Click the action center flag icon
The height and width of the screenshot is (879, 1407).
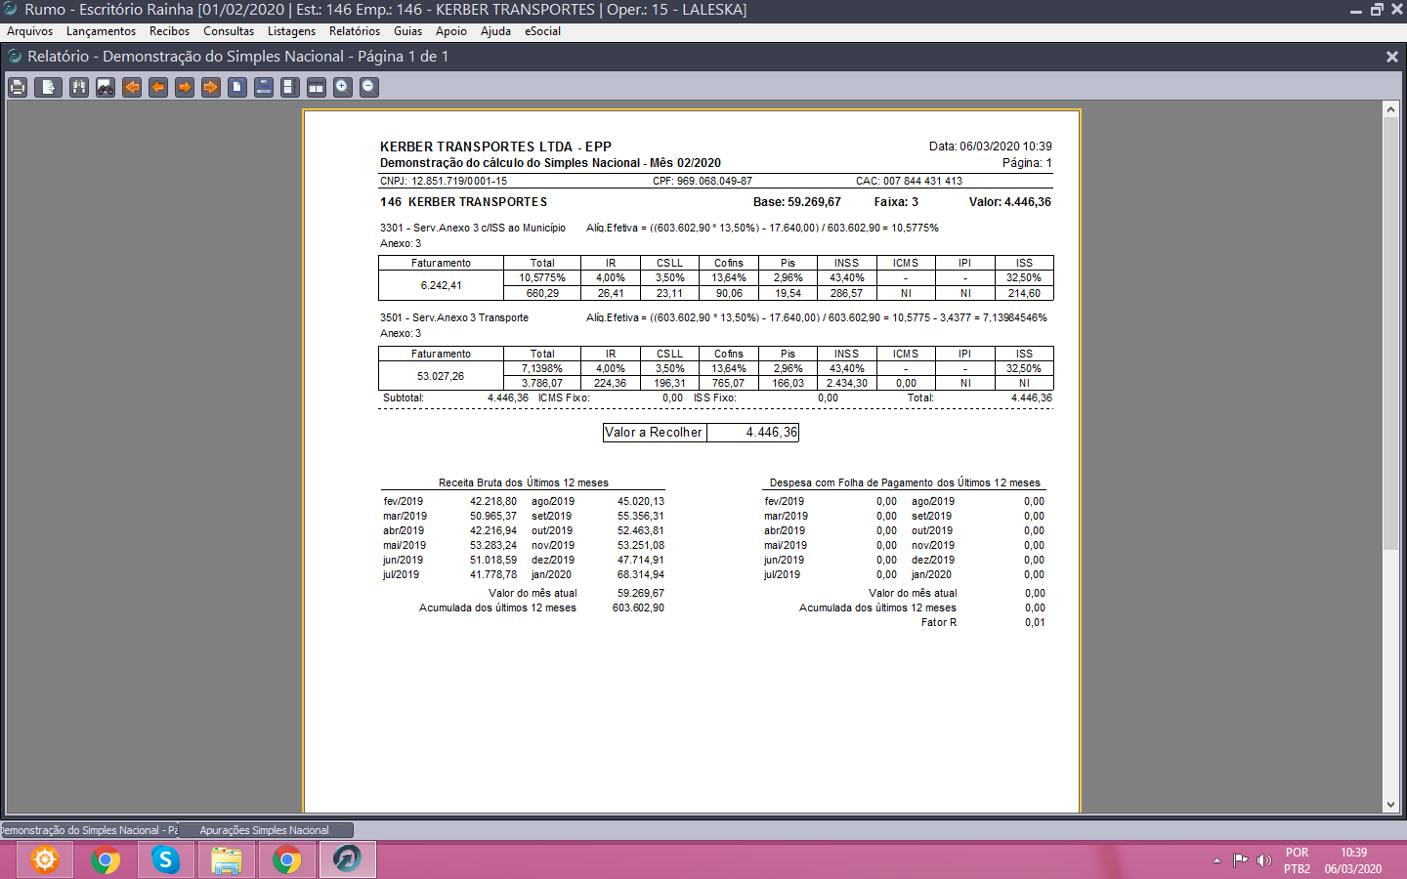point(1240,860)
